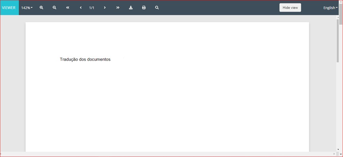Print the document
Screen dimensions: 343x157
[x=144, y=8]
